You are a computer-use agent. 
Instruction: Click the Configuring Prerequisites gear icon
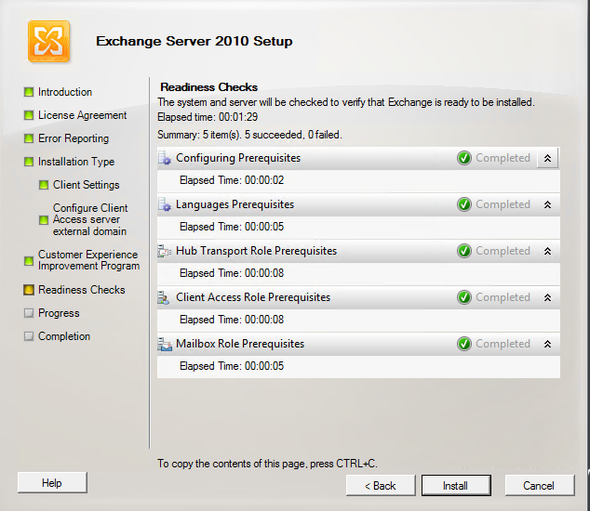165,158
